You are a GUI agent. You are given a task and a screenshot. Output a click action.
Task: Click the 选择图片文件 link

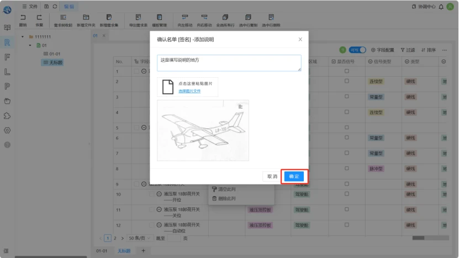click(189, 91)
